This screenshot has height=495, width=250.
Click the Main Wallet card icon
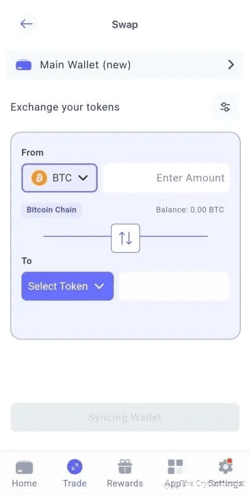(x=24, y=65)
